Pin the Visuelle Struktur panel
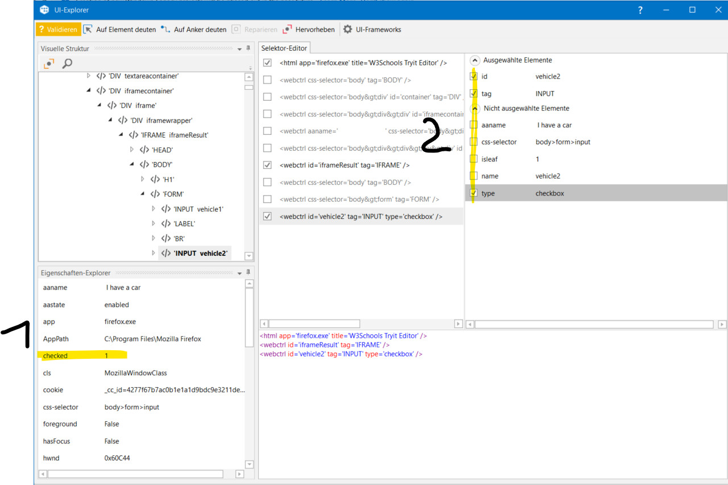 (248, 49)
